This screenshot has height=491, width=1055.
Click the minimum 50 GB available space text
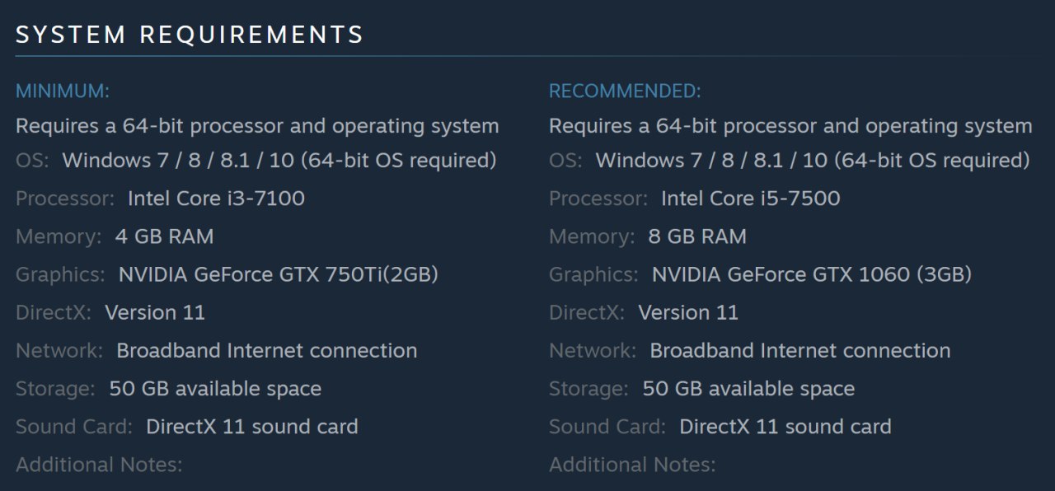tap(215, 389)
